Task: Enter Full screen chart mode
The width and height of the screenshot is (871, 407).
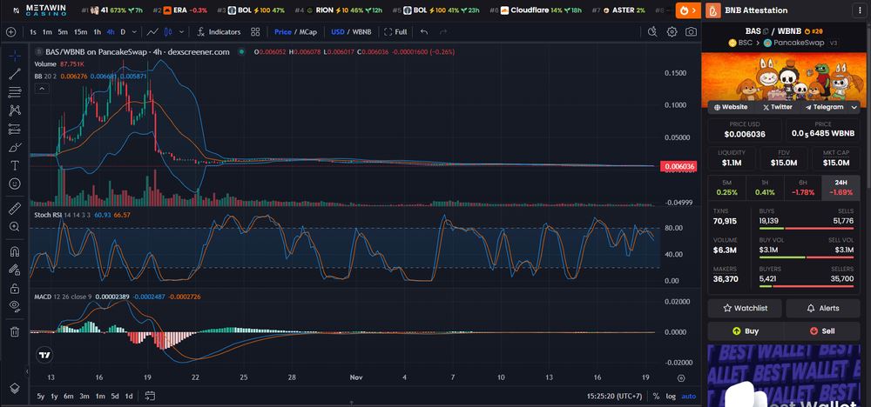Action: pos(395,32)
